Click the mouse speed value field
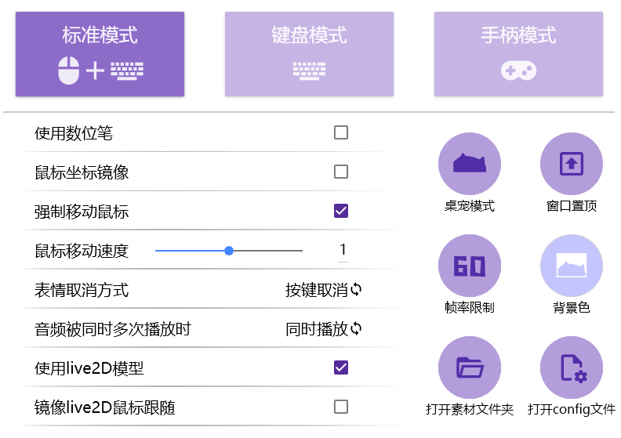This screenshot has width=621, height=438. (x=342, y=251)
